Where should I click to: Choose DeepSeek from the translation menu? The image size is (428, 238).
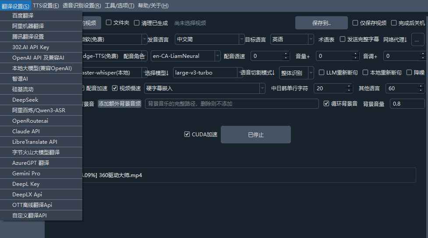coord(25,100)
